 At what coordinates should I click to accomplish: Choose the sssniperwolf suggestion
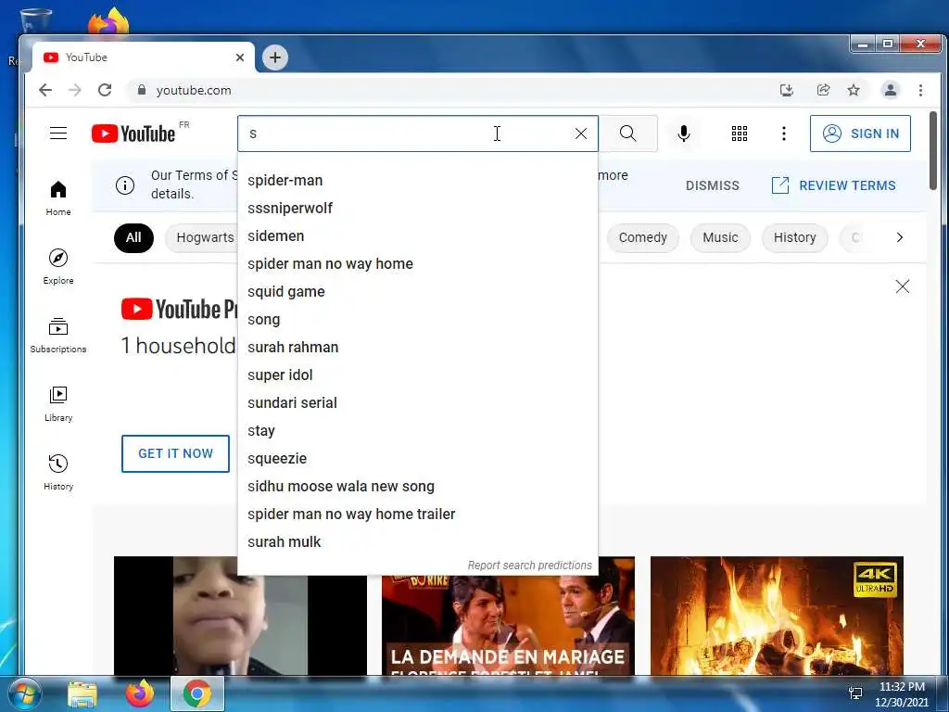[x=418, y=209]
